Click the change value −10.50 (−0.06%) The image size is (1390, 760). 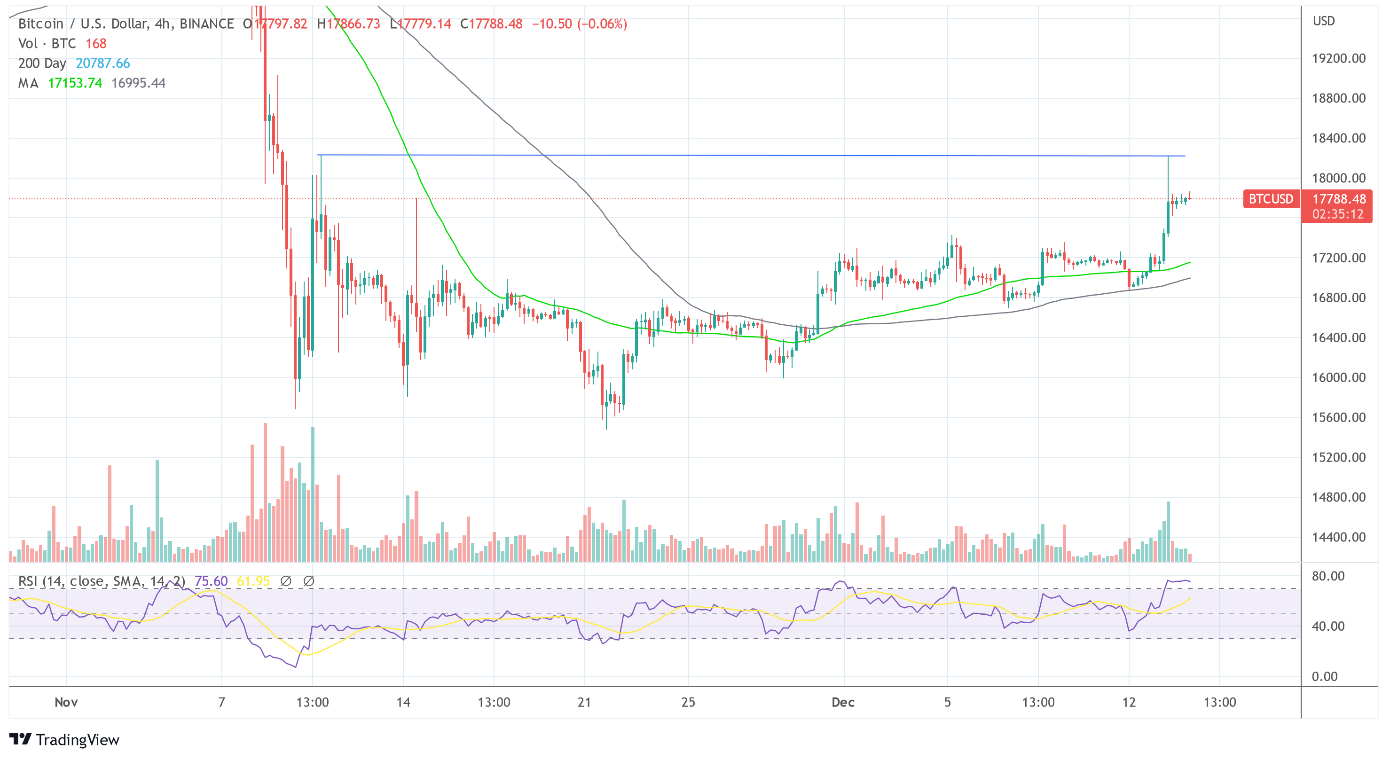coord(580,24)
